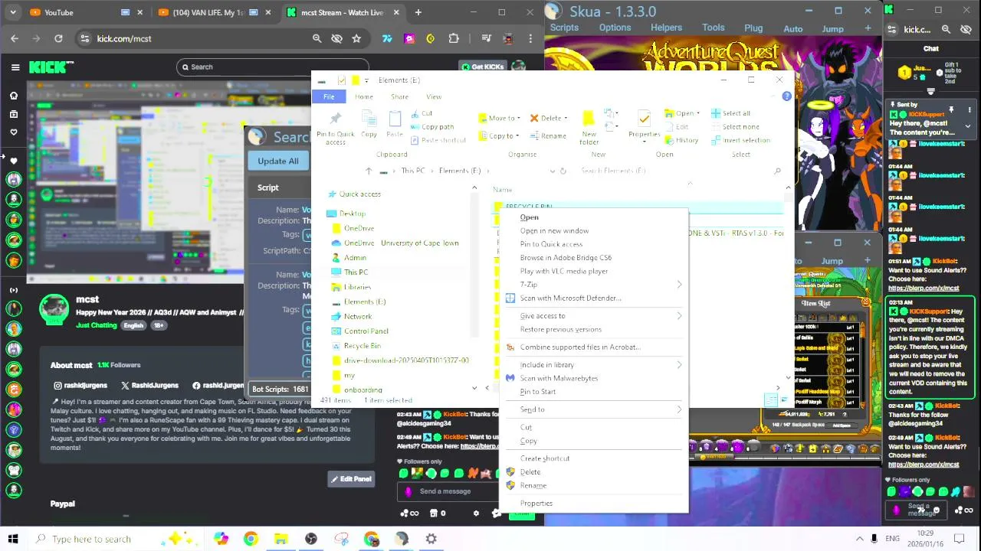
Task: Click the Windows Start button
Action: pyautogui.click(x=13, y=539)
